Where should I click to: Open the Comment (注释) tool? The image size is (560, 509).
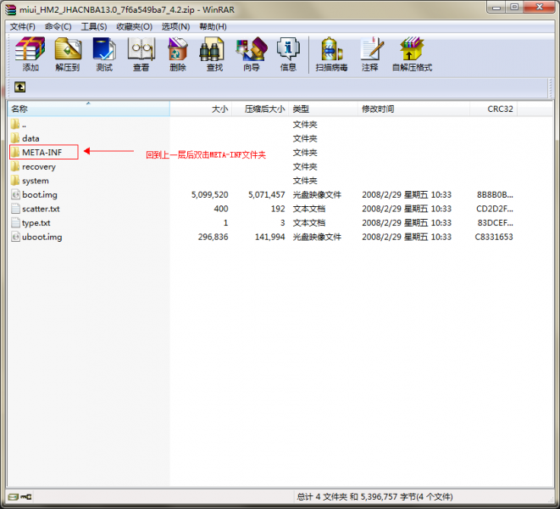tap(369, 54)
